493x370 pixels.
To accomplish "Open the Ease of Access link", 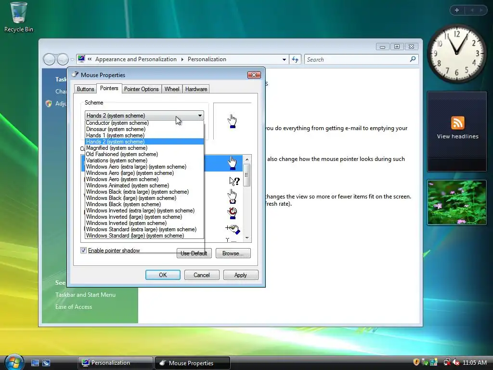I will (x=74, y=307).
